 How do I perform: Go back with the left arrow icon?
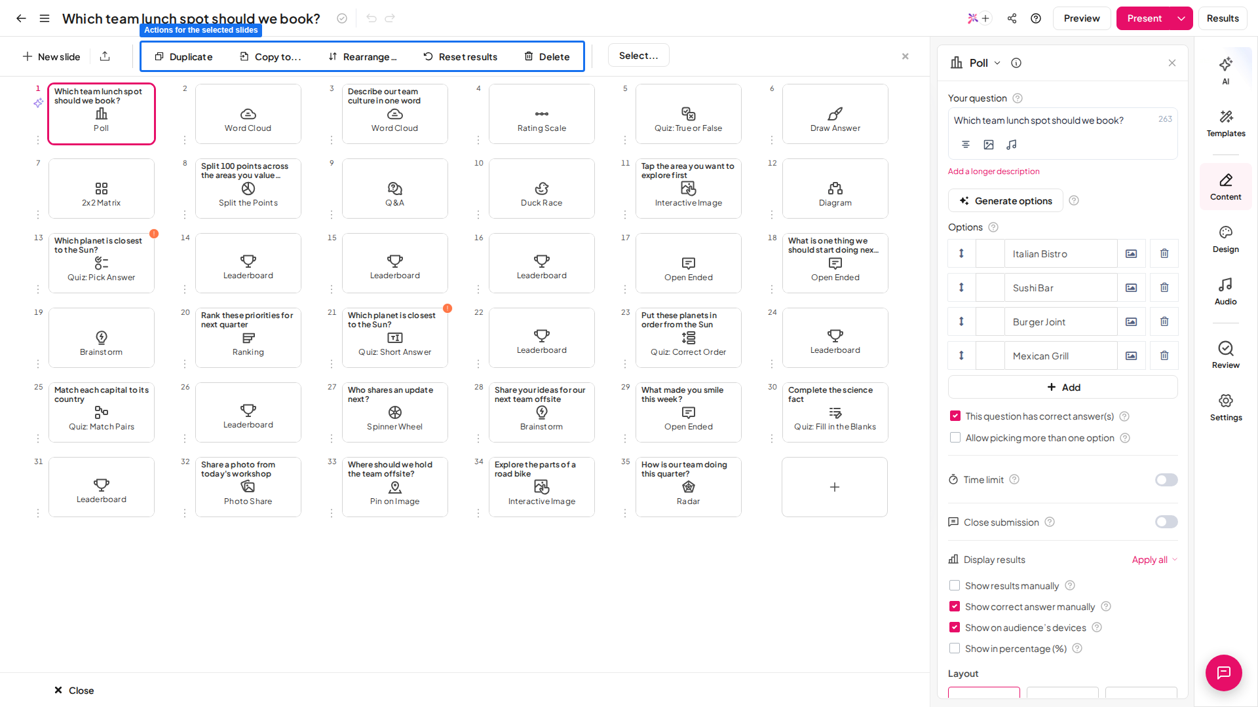(x=21, y=18)
